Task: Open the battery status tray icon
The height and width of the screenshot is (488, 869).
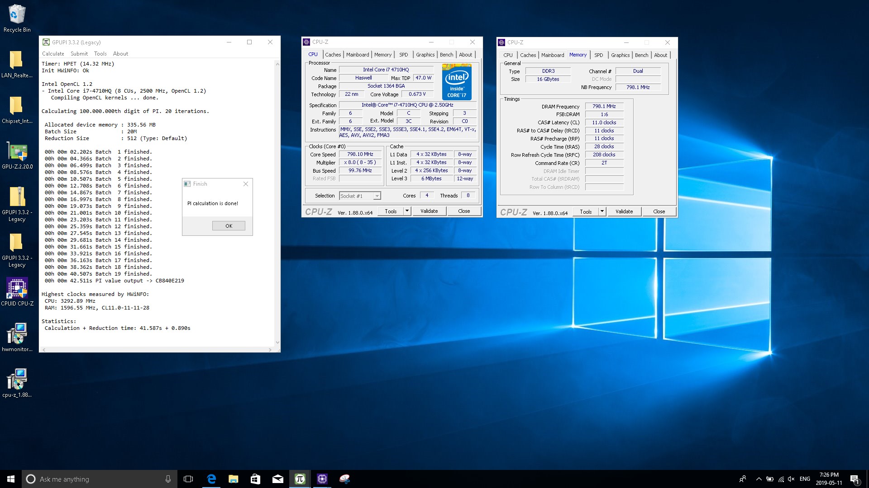Action: click(769, 479)
